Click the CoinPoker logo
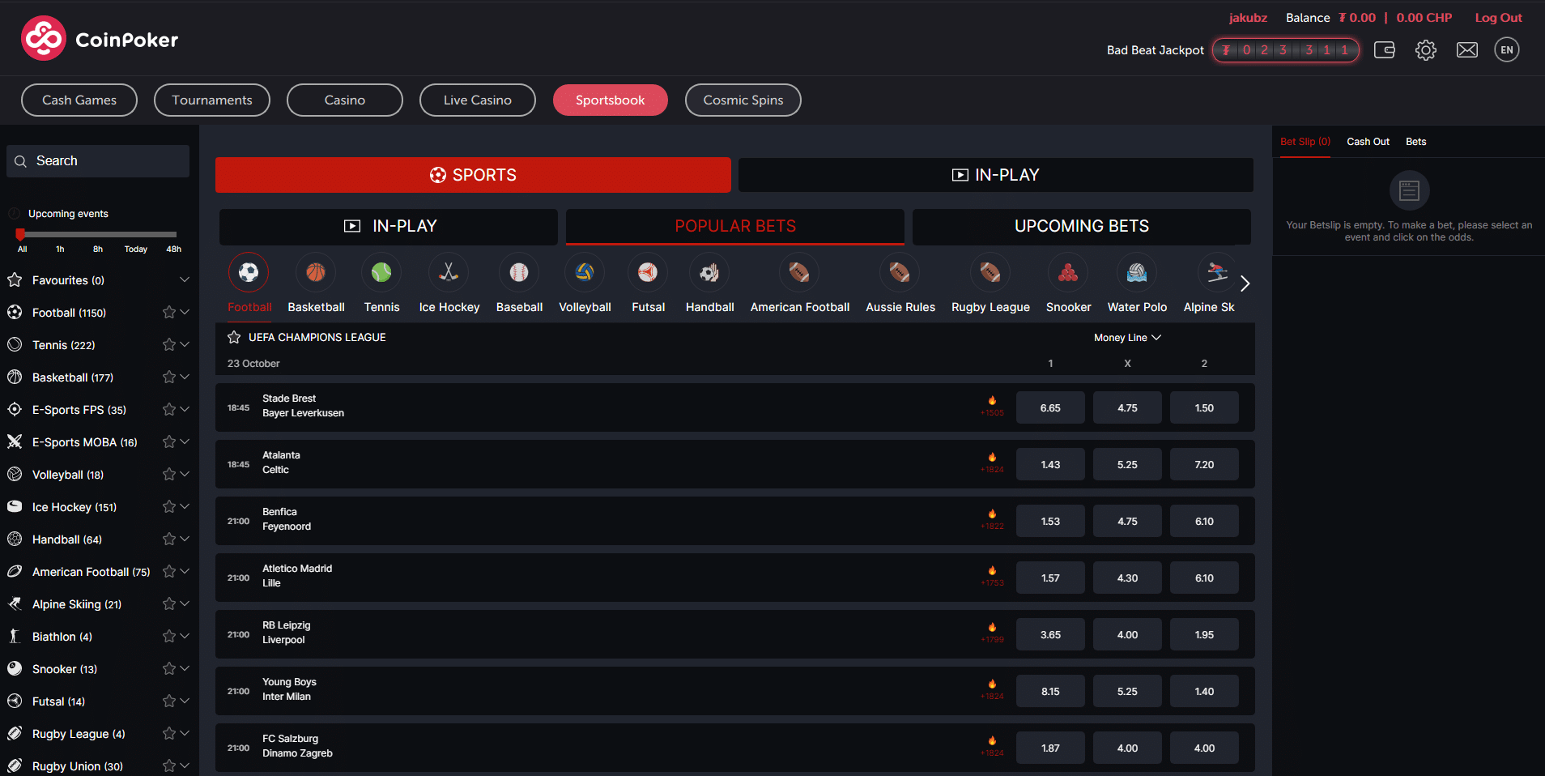This screenshot has width=1545, height=776. 100,38
